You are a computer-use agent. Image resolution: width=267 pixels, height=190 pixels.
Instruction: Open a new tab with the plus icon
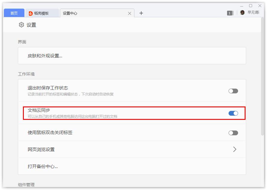pos(141,13)
